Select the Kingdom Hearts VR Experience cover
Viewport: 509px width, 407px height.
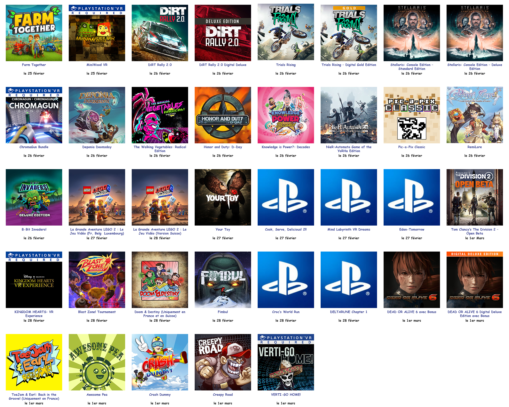pyautogui.click(x=34, y=280)
